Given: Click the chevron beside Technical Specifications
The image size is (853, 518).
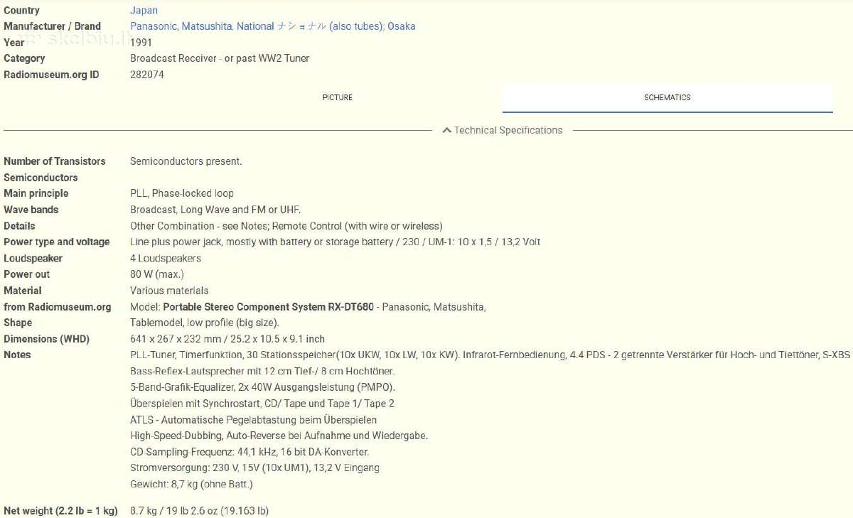Looking at the screenshot, I should click(446, 130).
